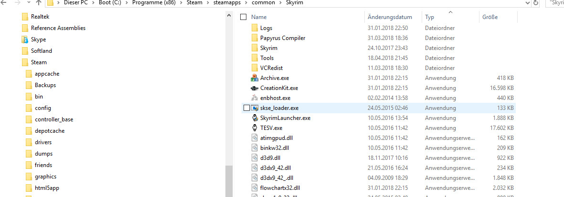Open the appcache folder in sidebar tree

point(47,74)
